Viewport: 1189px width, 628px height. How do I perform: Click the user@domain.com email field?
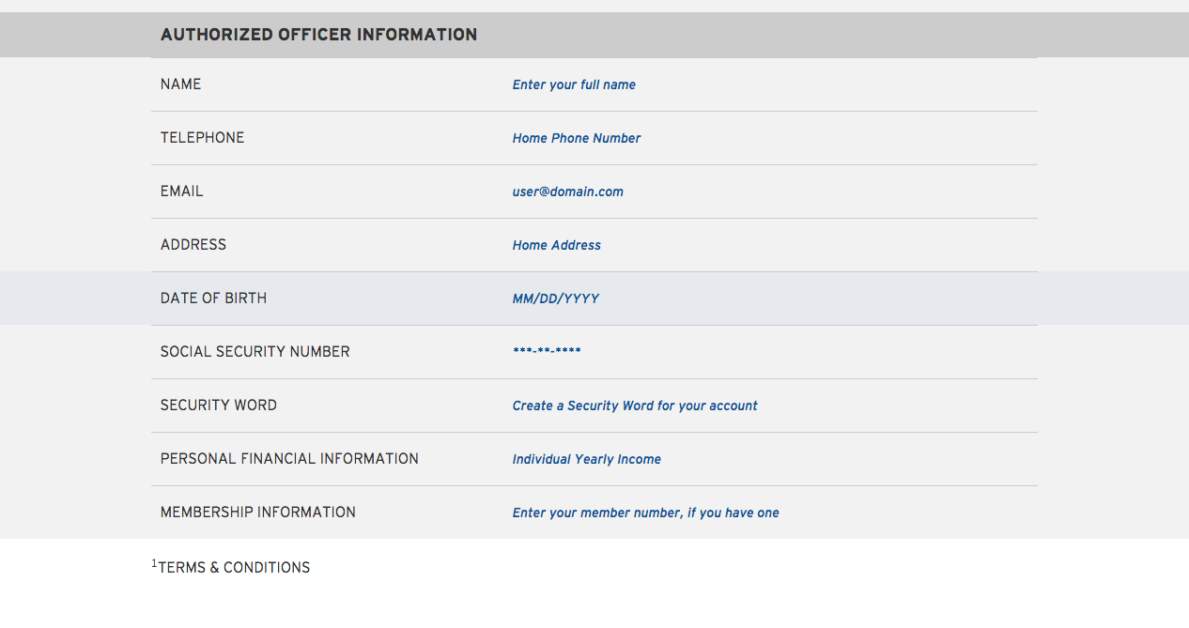coord(568,191)
